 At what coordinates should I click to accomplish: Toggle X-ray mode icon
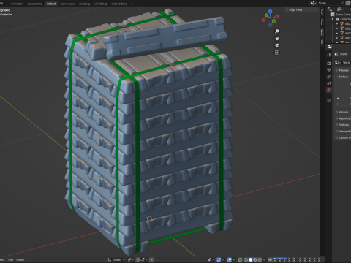pos(240,259)
